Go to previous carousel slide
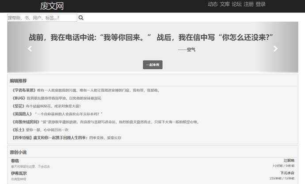This screenshot has height=184, width=305. (x=30, y=49)
